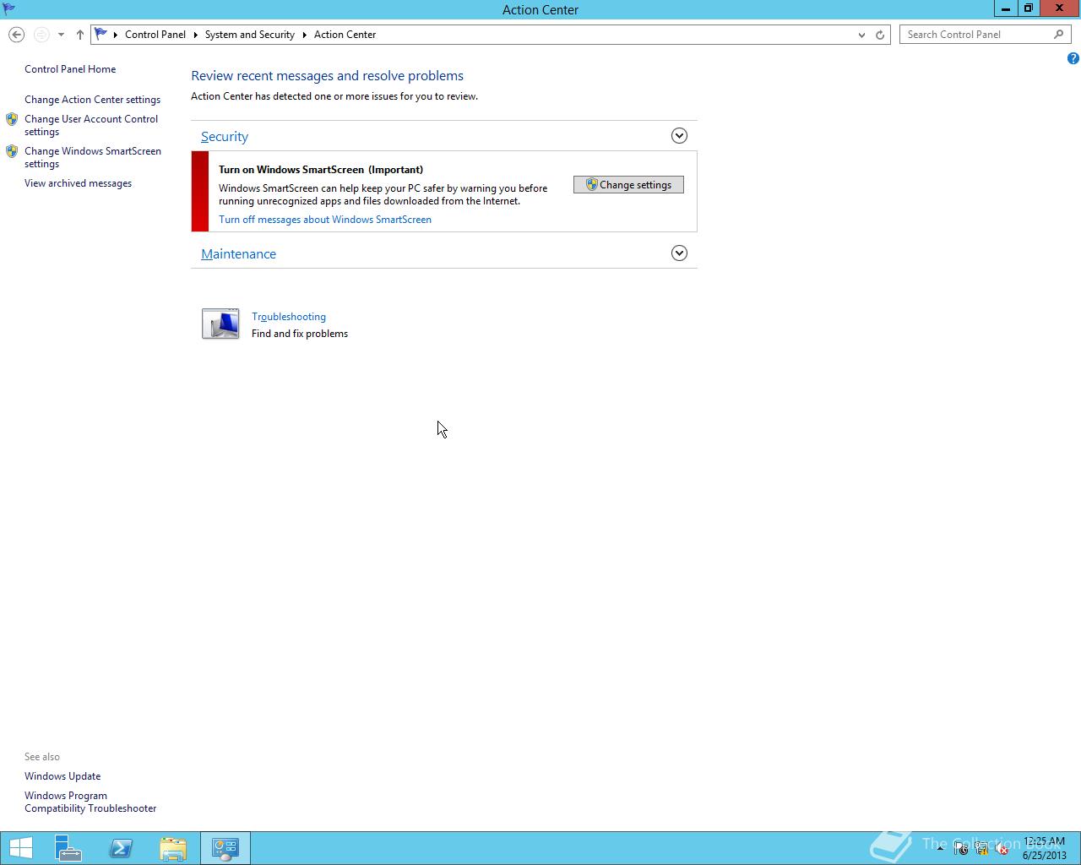1081x865 pixels.
Task: Turn off messages about Windows SmartScreen
Action: click(325, 220)
